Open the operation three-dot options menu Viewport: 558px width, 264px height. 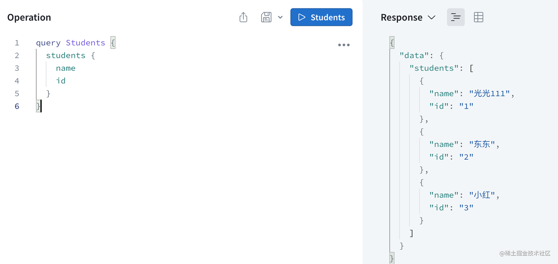(344, 45)
